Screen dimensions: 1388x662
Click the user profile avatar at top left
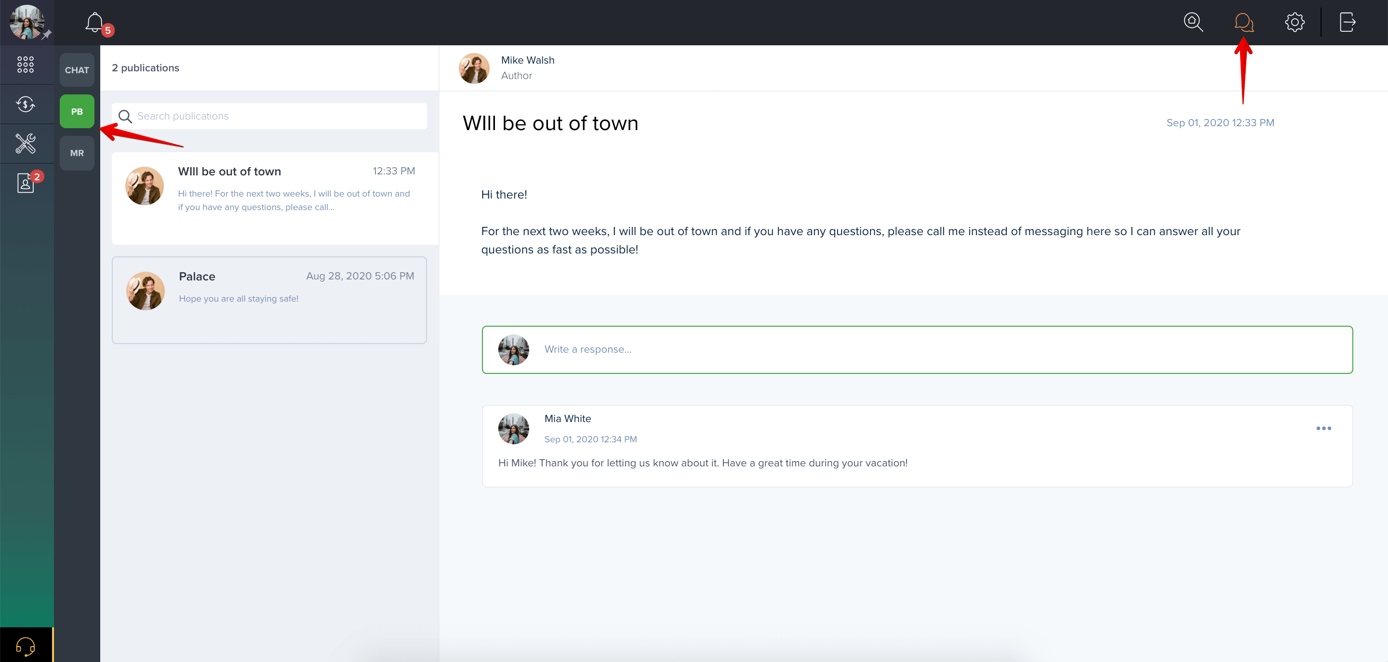(x=27, y=22)
